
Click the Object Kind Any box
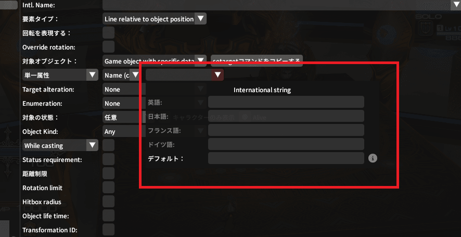click(x=124, y=131)
